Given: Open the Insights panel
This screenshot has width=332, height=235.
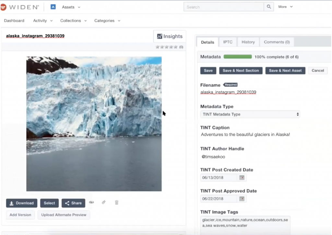Looking at the screenshot, I should point(170,36).
